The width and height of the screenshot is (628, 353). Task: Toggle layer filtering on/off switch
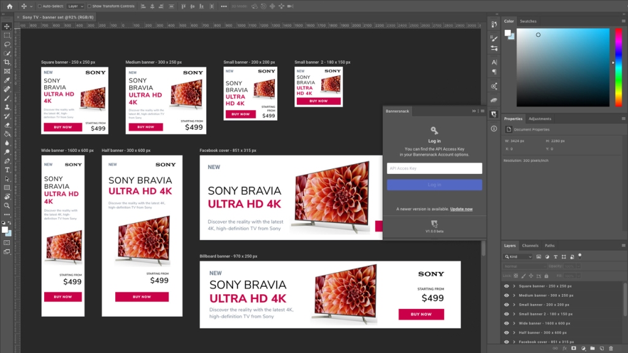pos(580,256)
